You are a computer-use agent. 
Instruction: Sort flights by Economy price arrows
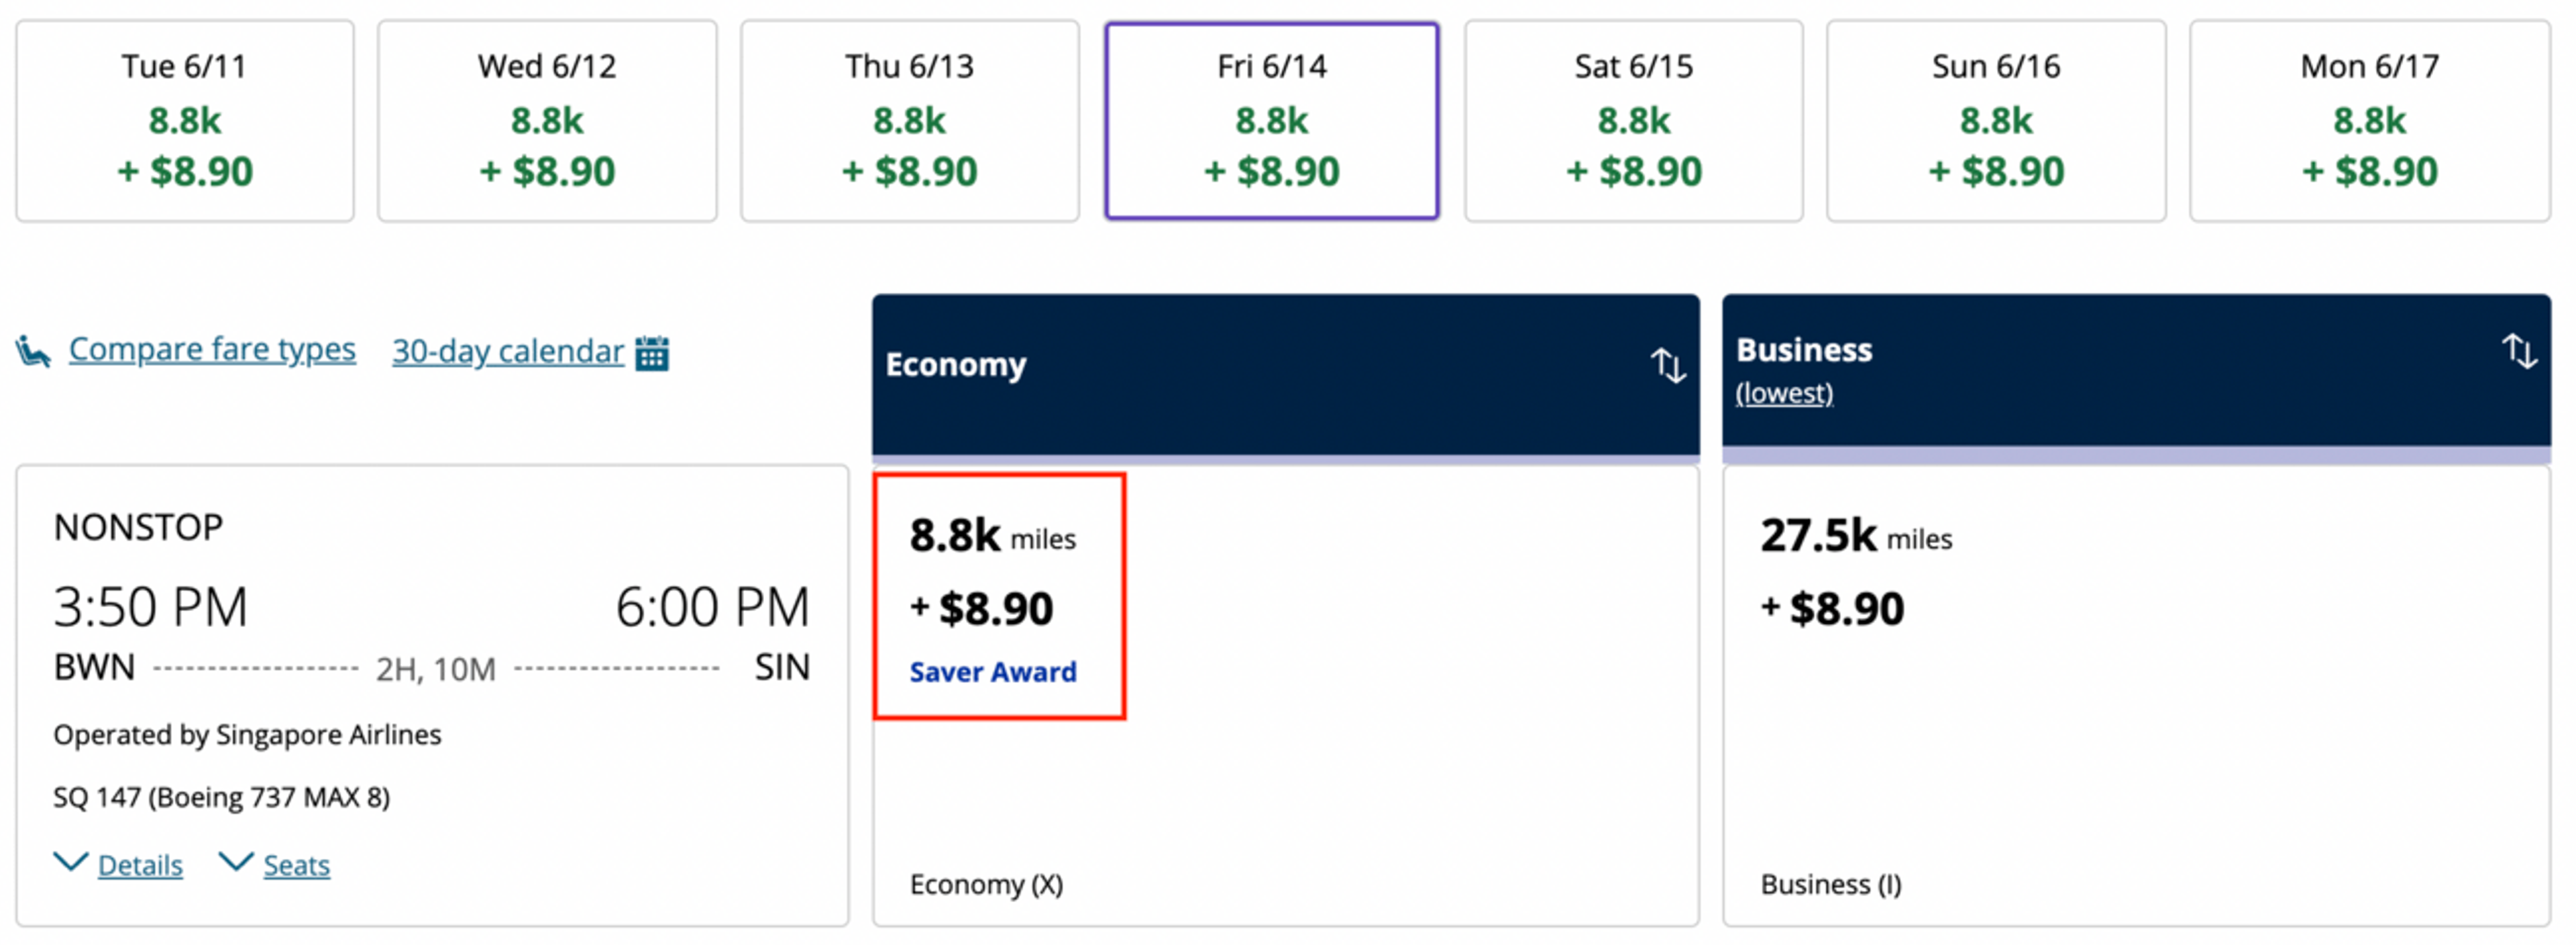pyautogui.click(x=1667, y=365)
